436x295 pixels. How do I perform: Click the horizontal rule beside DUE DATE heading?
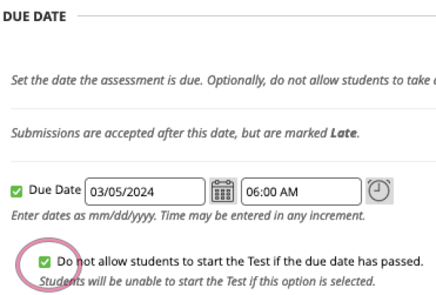[257, 16]
